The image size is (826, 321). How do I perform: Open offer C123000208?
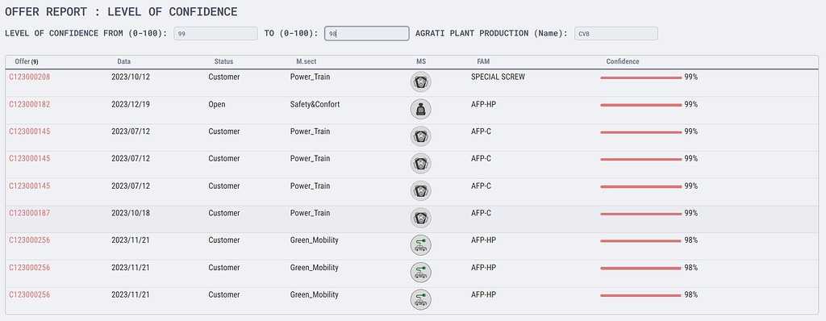pos(30,77)
